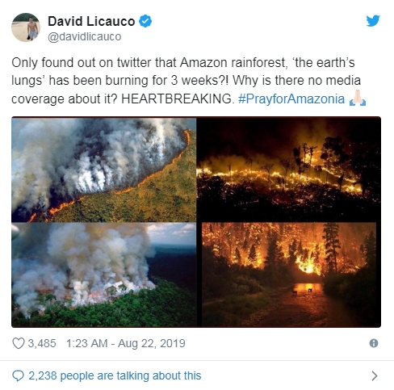Open night hillside fire photo
The image size is (394, 390).
pyautogui.click(x=288, y=170)
